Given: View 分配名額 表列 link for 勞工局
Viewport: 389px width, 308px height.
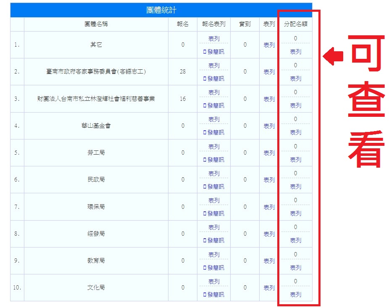Looking at the screenshot, I should [295, 160].
